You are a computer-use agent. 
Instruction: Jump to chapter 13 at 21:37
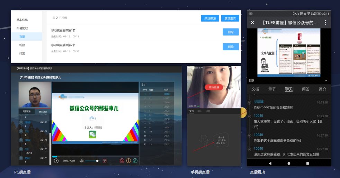pos(157,144)
